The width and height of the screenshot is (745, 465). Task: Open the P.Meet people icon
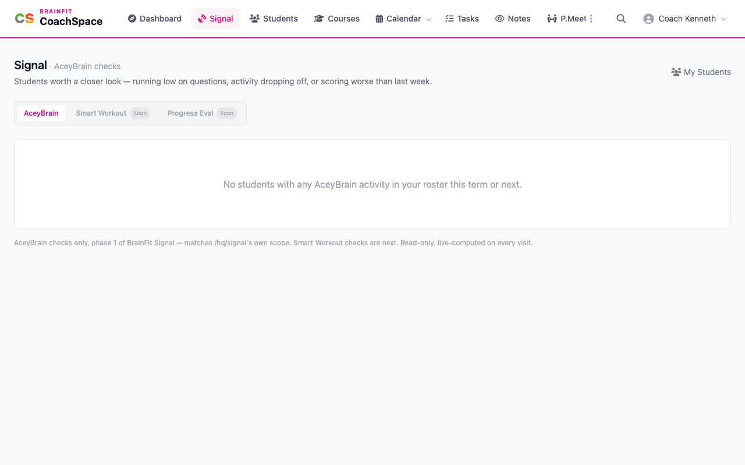(x=552, y=19)
